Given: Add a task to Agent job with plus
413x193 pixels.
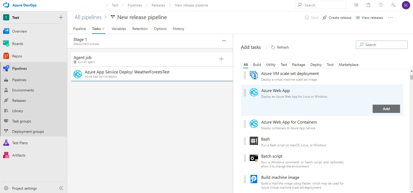Looking at the screenshot, I should (221, 59).
